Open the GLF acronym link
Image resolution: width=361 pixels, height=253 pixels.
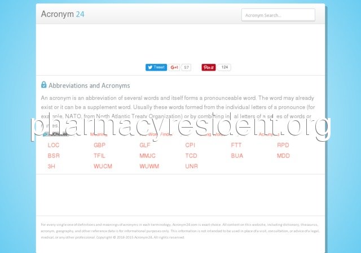(x=145, y=145)
